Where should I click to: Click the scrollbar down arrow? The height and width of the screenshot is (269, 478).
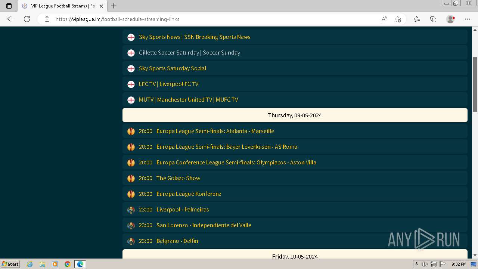tap(475, 255)
